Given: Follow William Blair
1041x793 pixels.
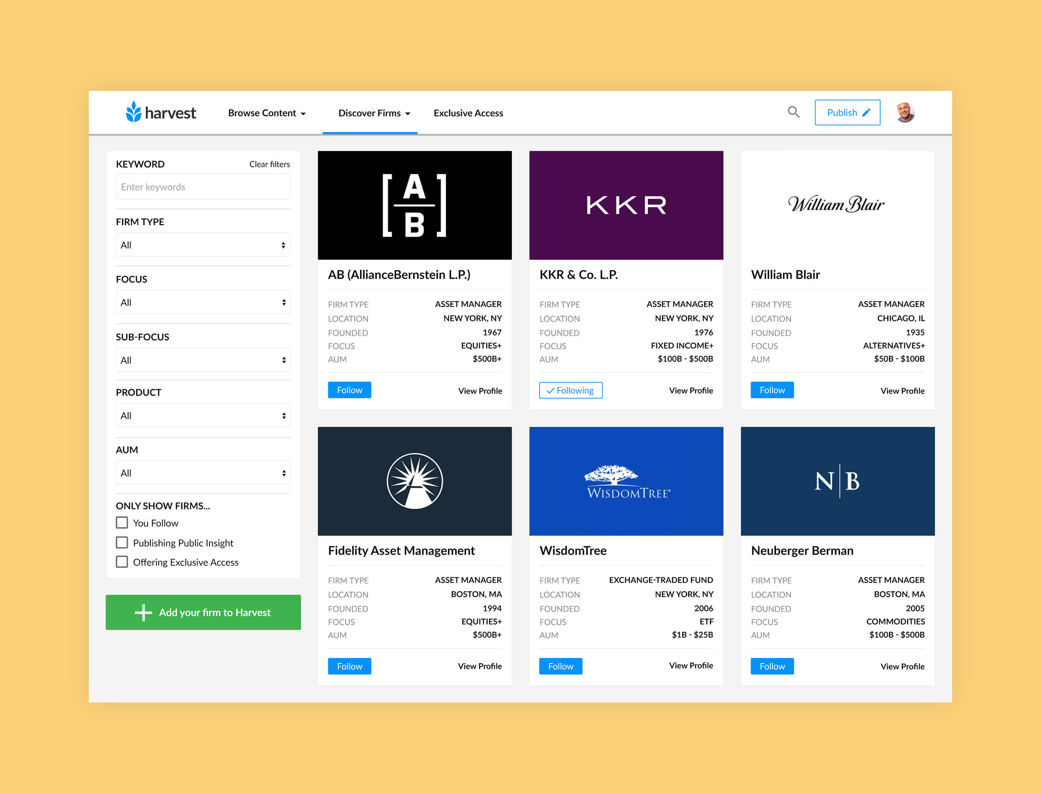Looking at the screenshot, I should click(x=772, y=390).
